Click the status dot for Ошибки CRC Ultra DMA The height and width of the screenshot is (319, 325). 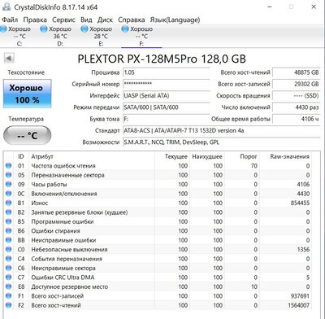[x=9, y=277]
